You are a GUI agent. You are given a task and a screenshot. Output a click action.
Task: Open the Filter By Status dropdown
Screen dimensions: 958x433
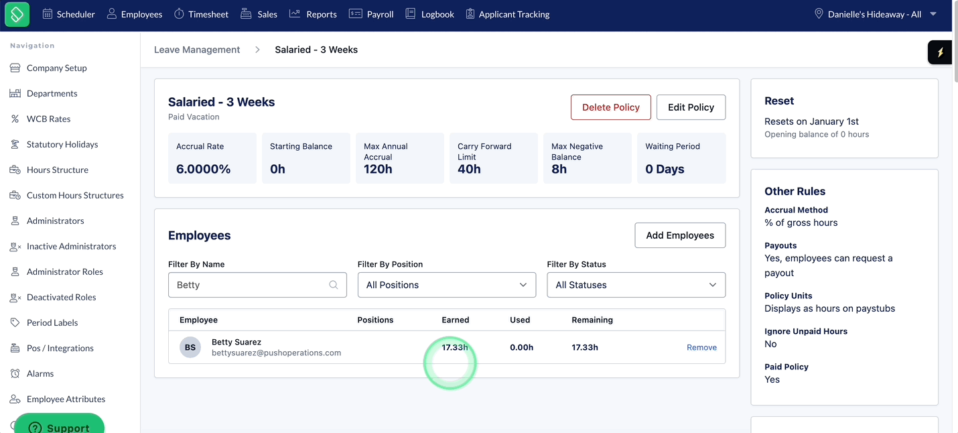tap(636, 285)
